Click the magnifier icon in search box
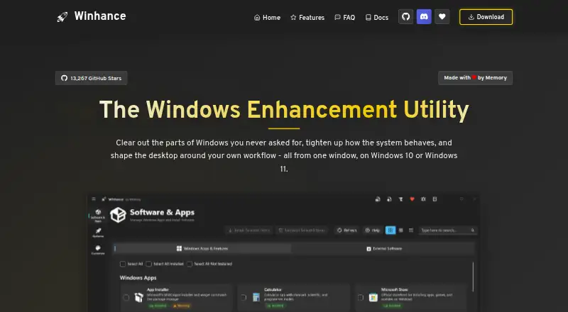The width and height of the screenshot is (568, 312). [x=472, y=230]
